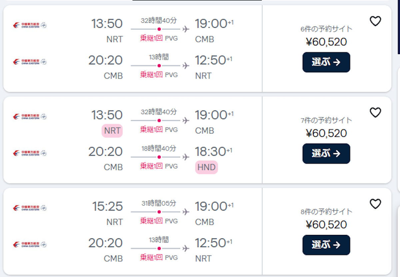Image resolution: width=400 pixels, height=277 pixels.
Task: Click the 18時間40分 duration label
Action: (159, 149)
